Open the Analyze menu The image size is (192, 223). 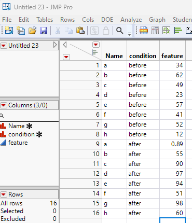131,20
